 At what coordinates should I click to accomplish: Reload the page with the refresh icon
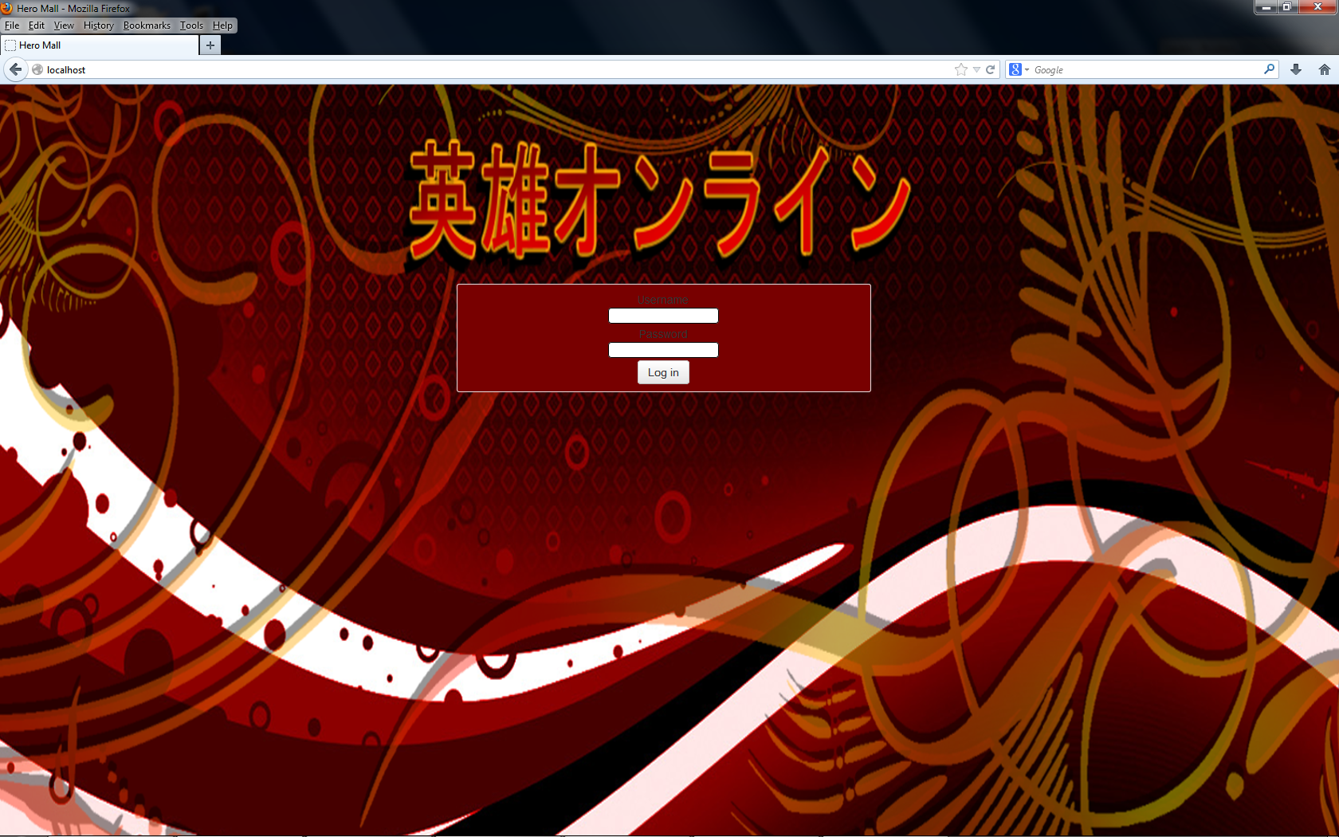[x=991, y=69]
